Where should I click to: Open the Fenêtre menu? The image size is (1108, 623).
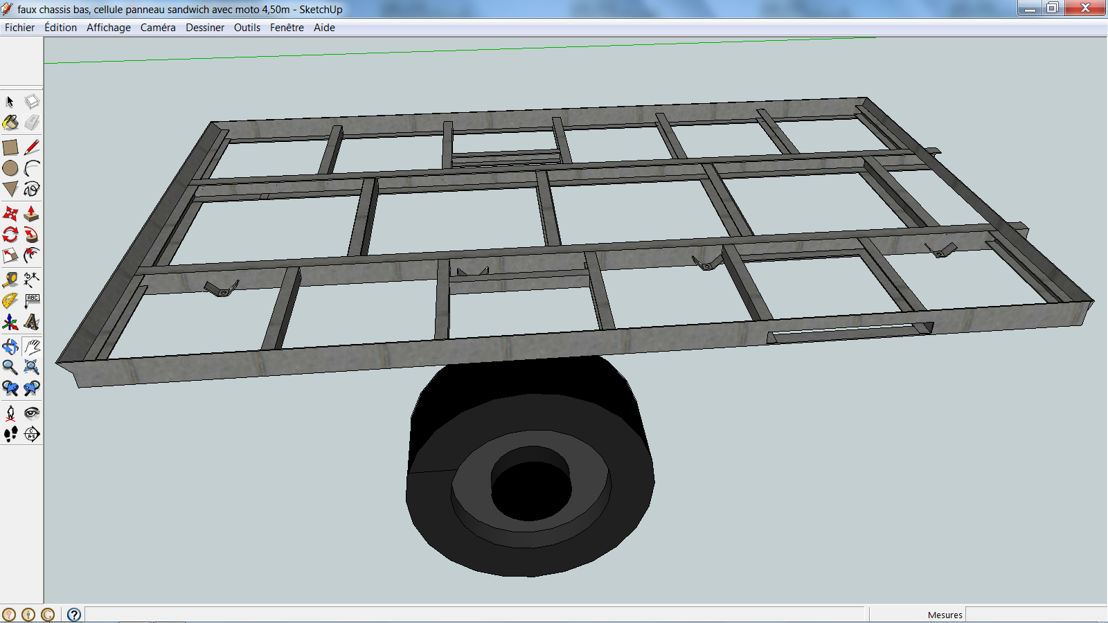coord(287,28)
